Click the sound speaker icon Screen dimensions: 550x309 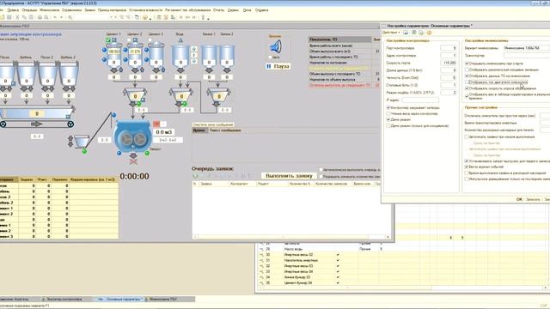276,46
